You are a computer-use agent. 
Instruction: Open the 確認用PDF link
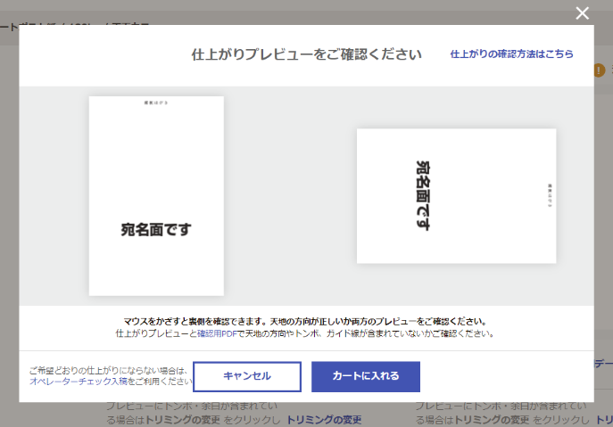[x=217, y=333]
